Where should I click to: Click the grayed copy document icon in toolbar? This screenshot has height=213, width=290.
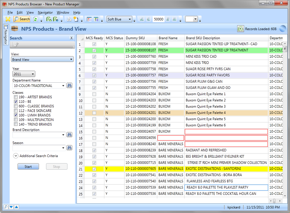(x=69, y=19)
